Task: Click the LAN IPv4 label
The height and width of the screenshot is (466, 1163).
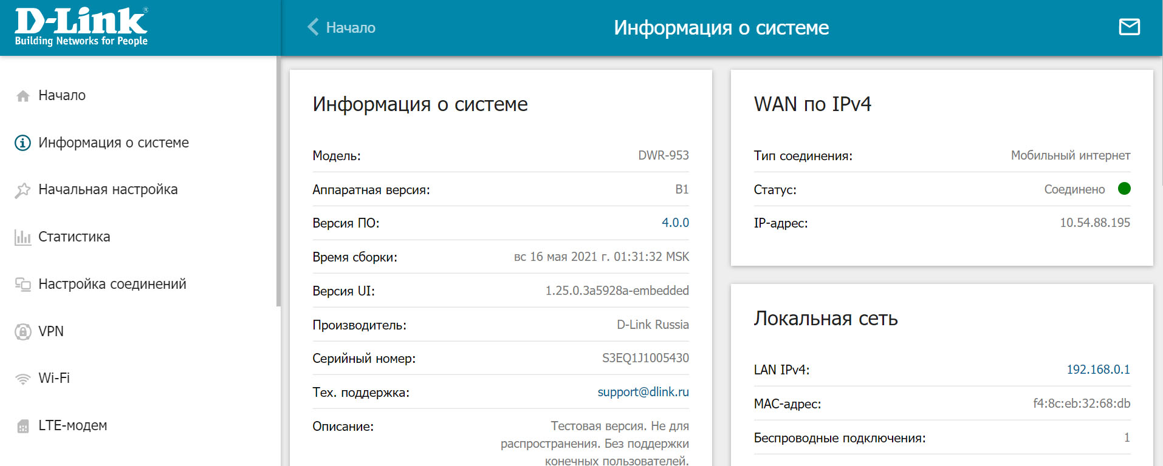Action: [x=781, y=370]
